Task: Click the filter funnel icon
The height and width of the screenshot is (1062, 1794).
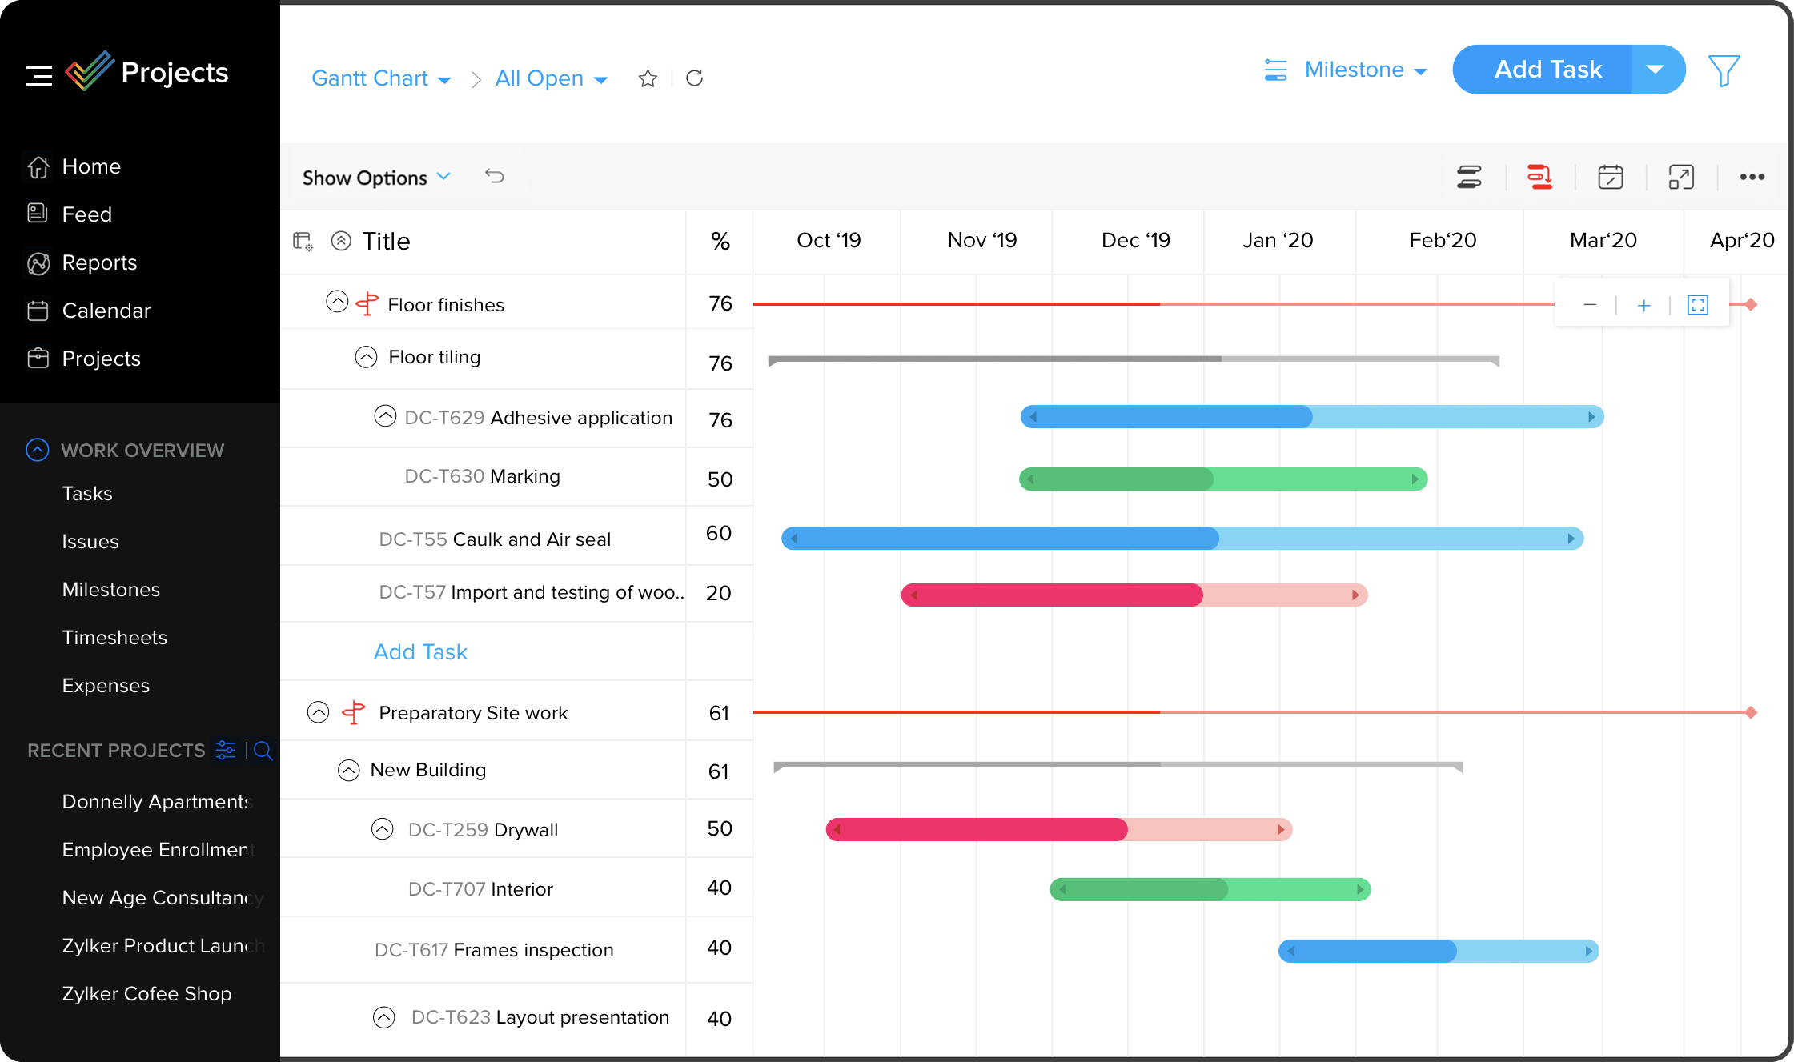Action: coord(1724,70)
